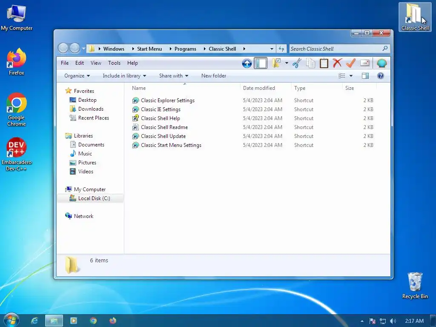
Task: Select Libraries in the navigation pane
Action: point(83,136)
